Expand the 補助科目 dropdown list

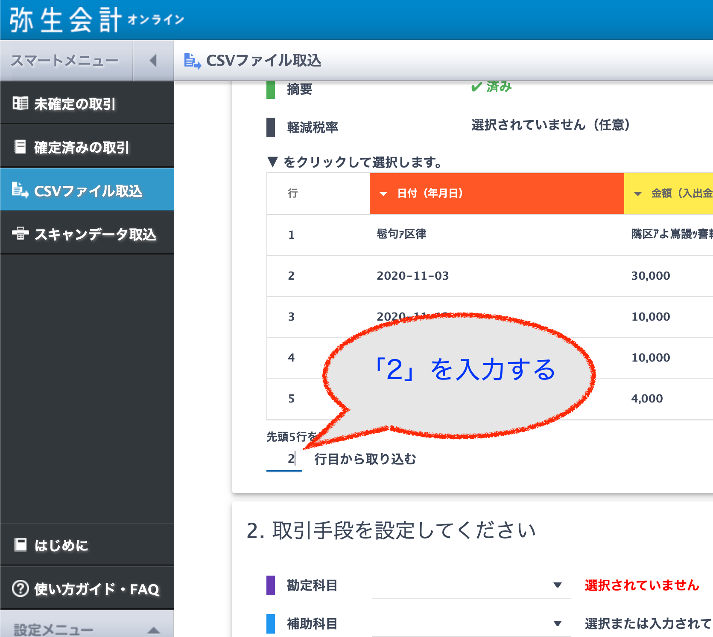tap(557, 623)
